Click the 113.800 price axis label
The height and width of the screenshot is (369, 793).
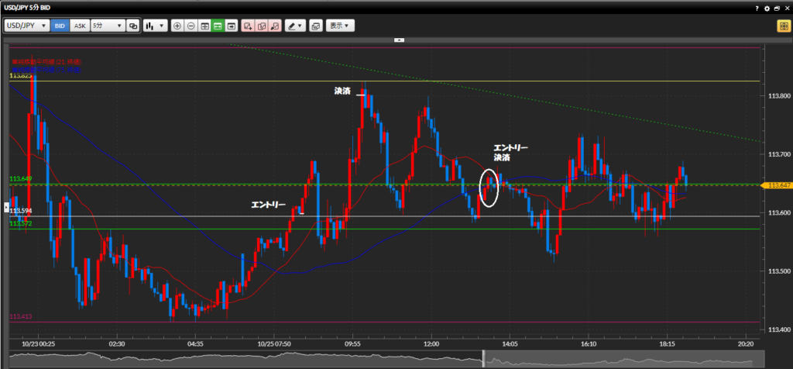[779, 95]
